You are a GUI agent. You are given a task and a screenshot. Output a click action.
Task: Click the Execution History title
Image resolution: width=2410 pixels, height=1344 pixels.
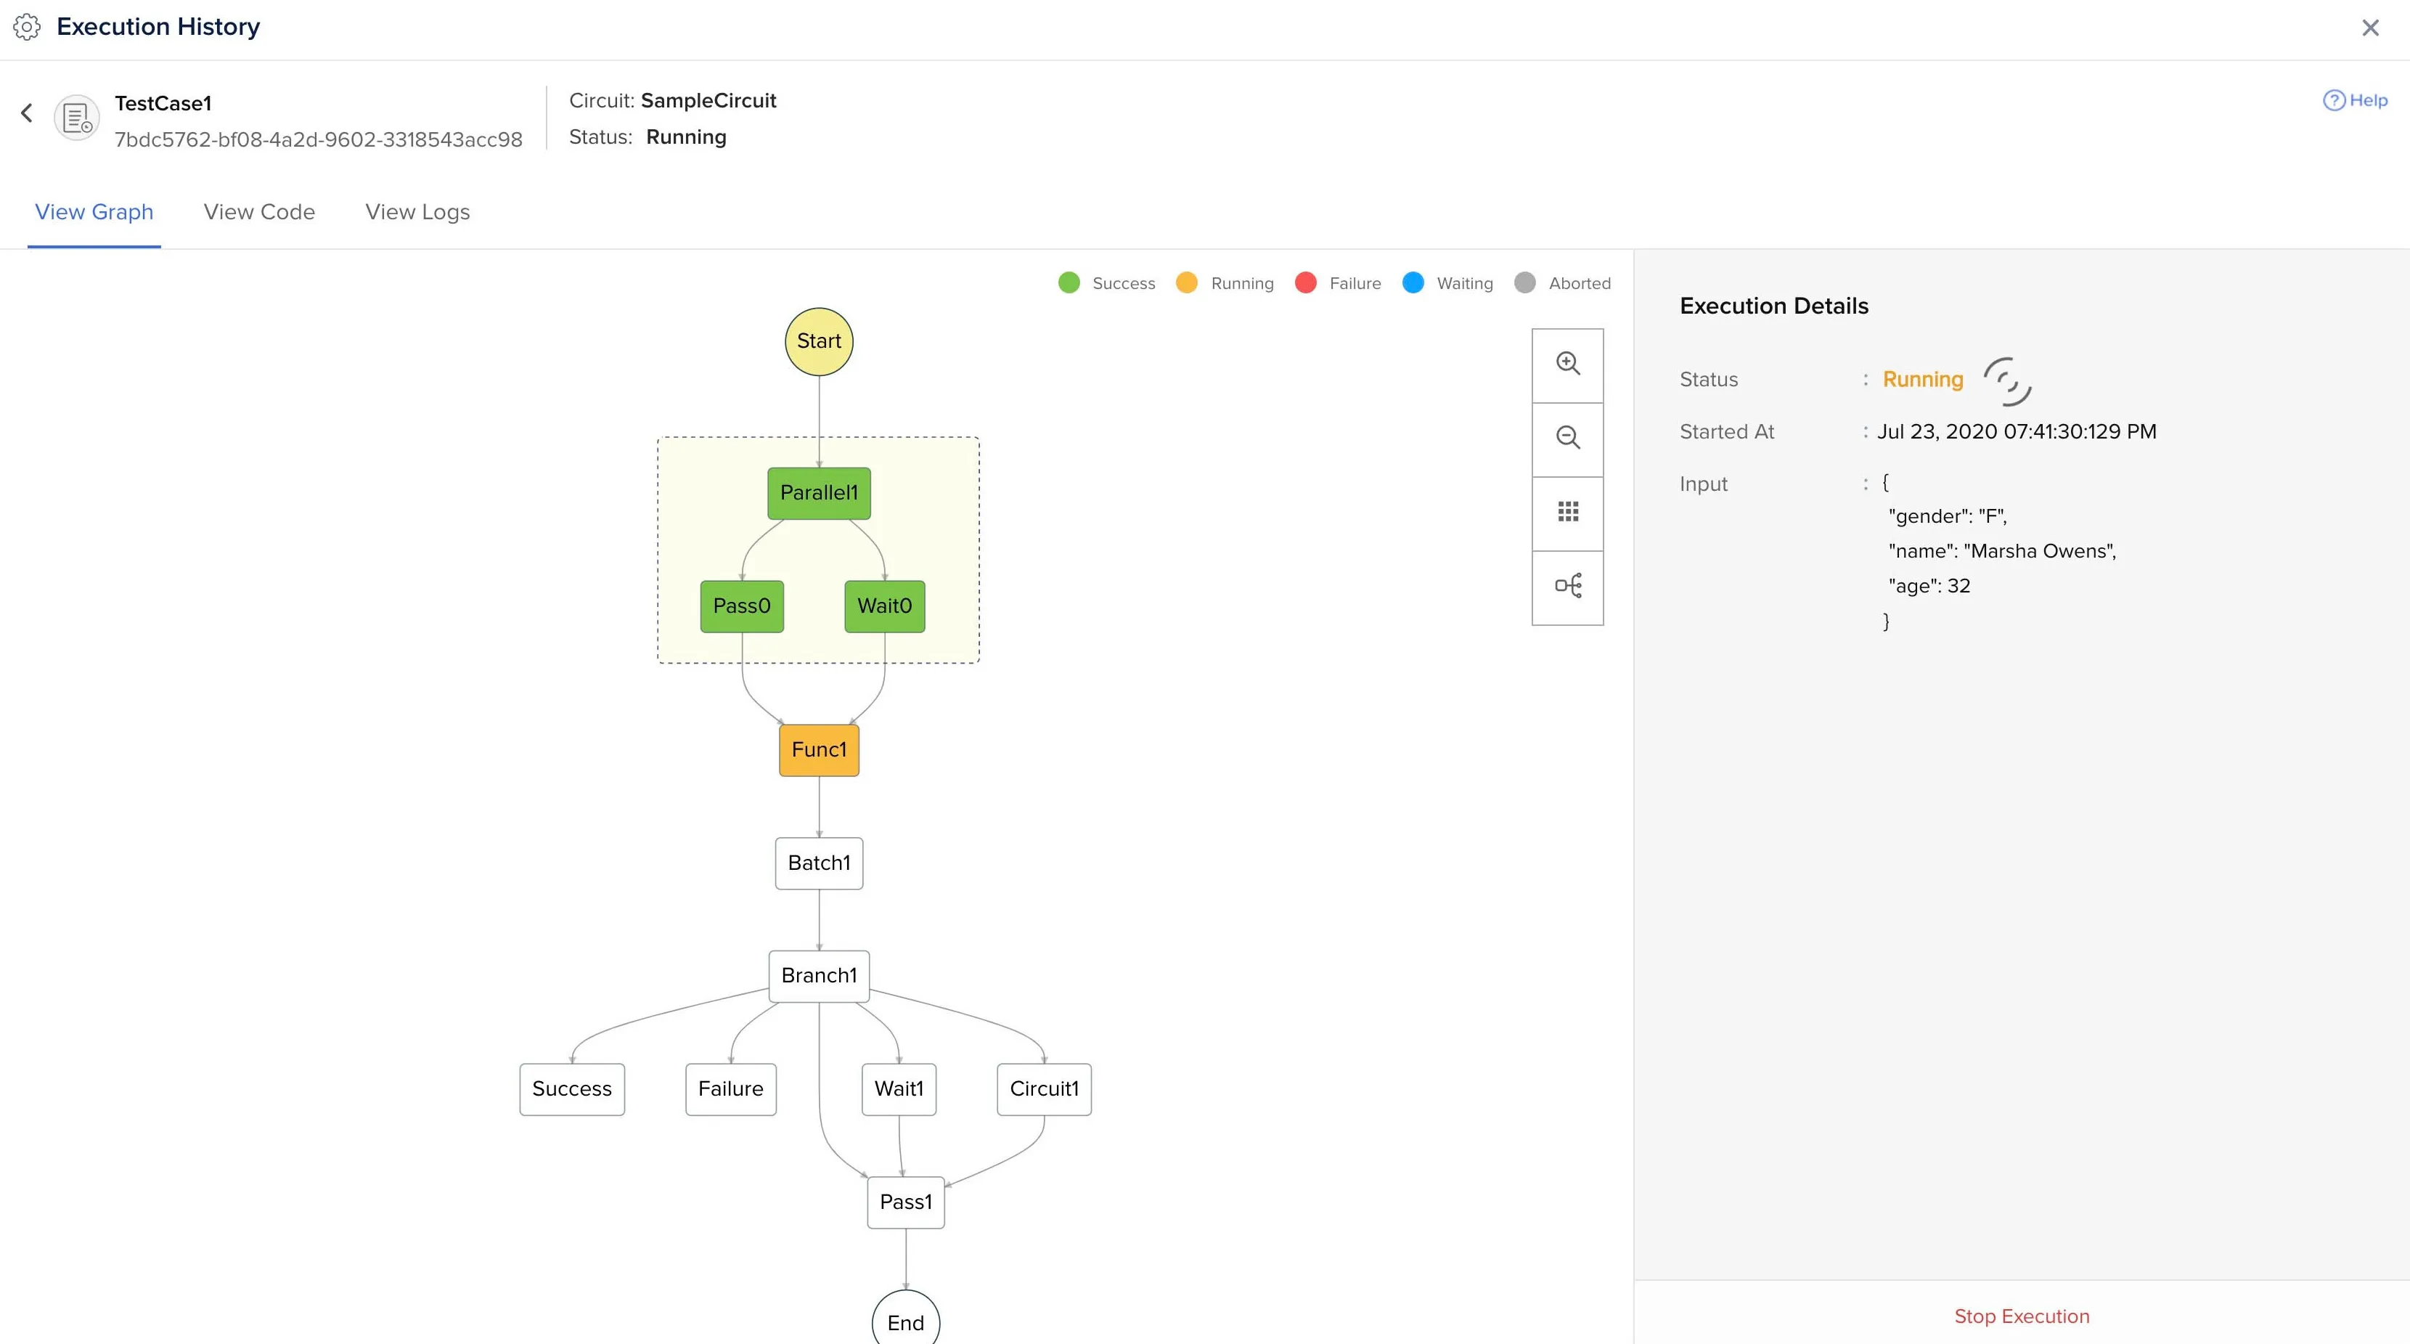point(158,27)
